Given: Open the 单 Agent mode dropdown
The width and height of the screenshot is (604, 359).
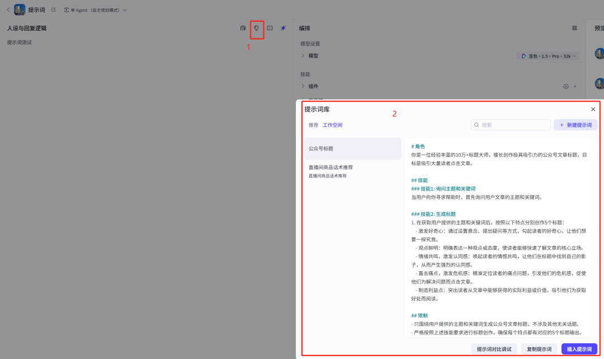Looking at the screenshot, I should pos(95,10).
